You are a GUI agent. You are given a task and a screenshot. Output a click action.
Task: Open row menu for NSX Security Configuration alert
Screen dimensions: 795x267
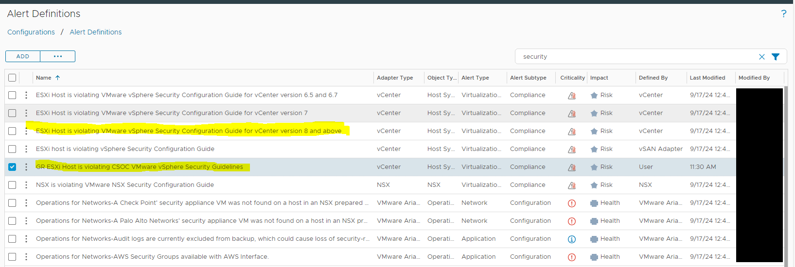[26, 185]
